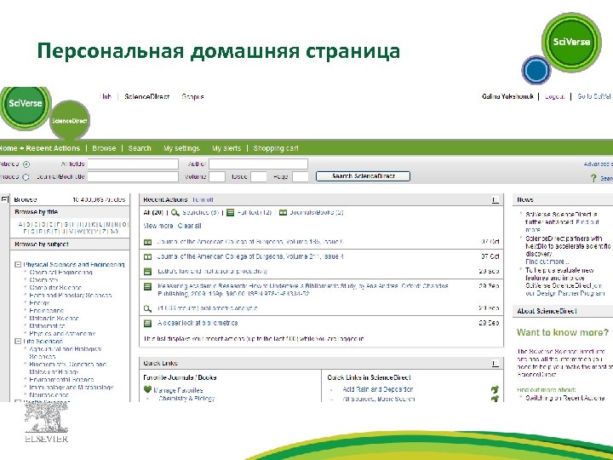Collapse the Quick Links panel
This screenshot has width=613, height=460.
tap(496, 364)
